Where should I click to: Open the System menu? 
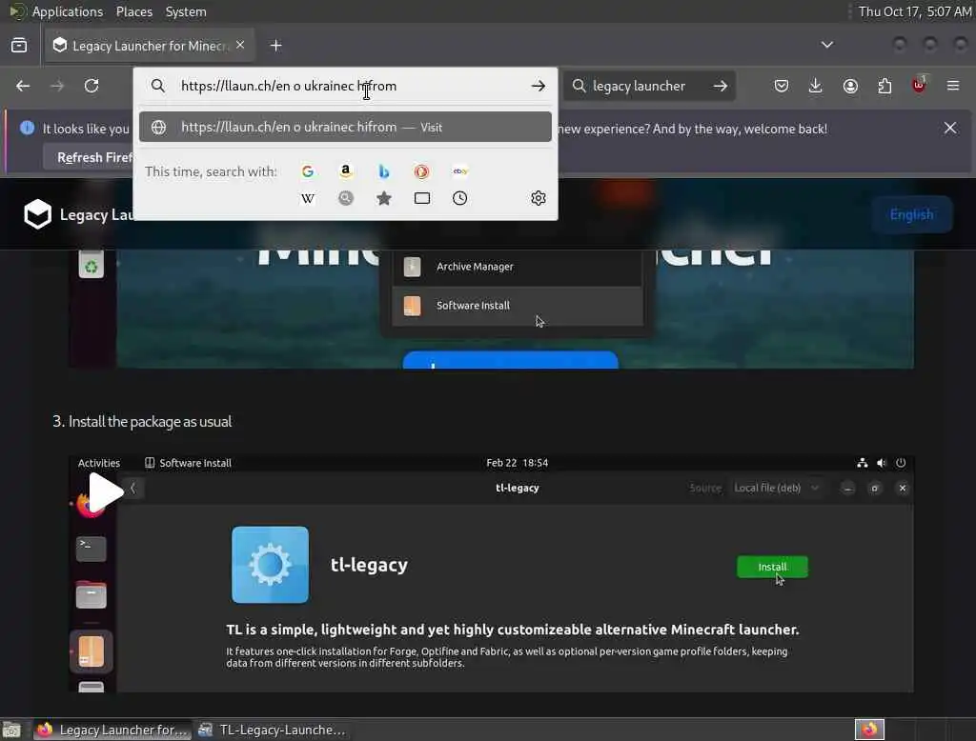coord(186,11)
